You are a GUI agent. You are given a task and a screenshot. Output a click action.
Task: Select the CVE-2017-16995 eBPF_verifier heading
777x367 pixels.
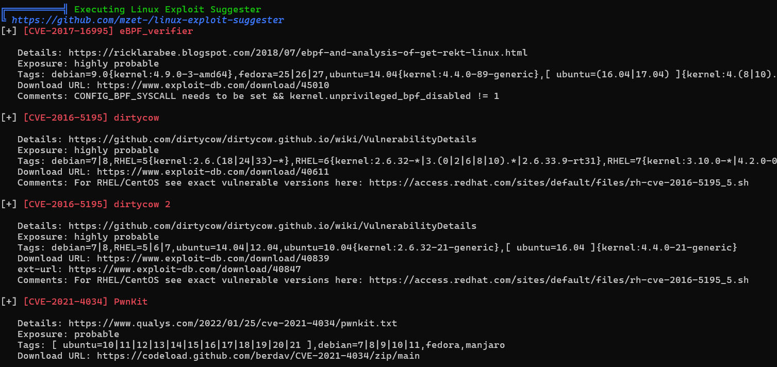click(108, 31)
